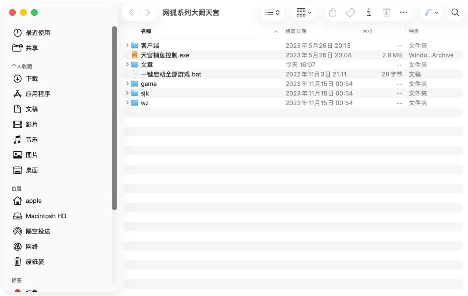Open the grouping options dropdown
The width and height of the screenshot is (468, 296).
pos(304,13)
